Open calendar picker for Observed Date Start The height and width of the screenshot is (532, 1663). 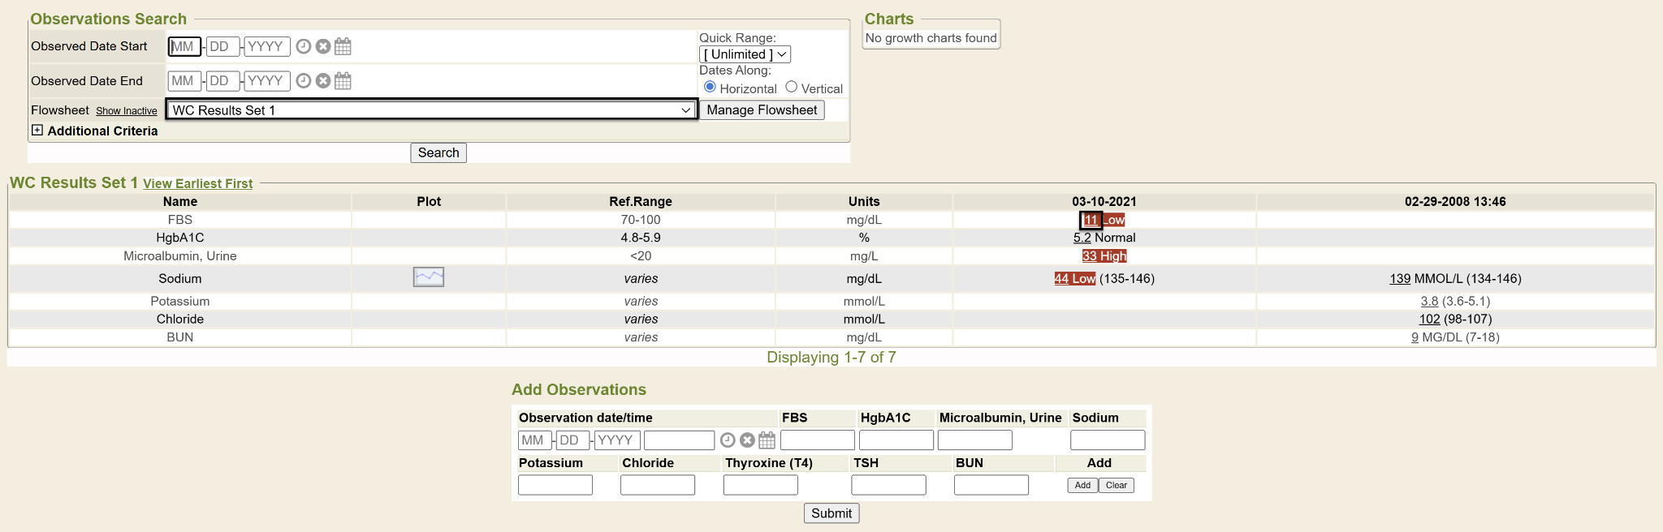343,47
